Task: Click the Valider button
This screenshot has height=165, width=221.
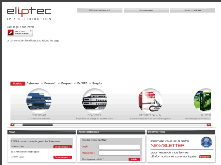Action: pos(134,159)
